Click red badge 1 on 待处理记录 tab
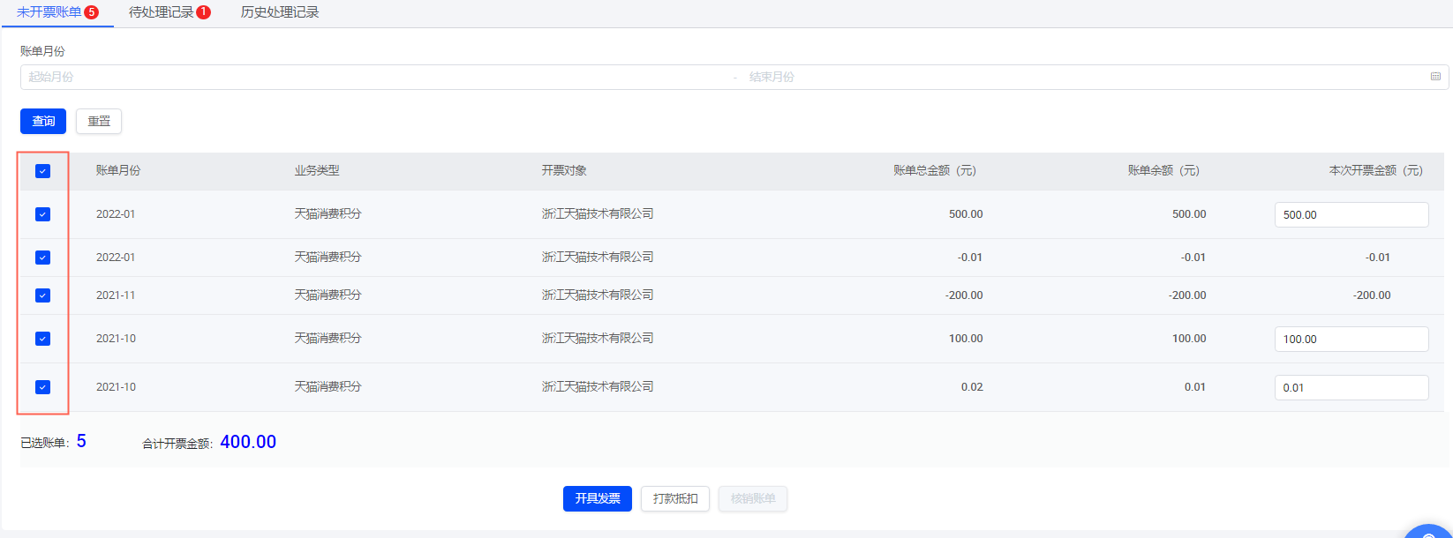 203,12
